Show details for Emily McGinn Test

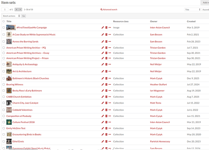tap(110, 128)
